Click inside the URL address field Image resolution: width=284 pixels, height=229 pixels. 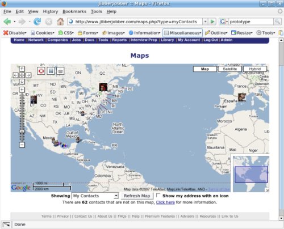coord(135,22)
